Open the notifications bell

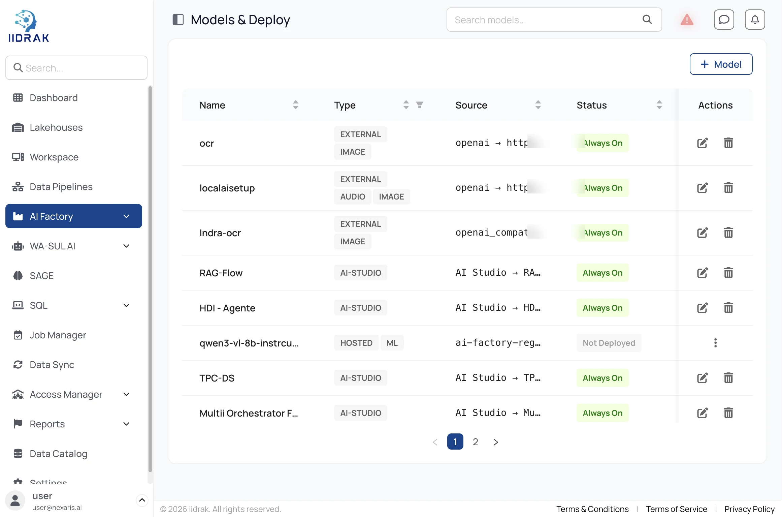pyautogui.click(x=755, y=20)
